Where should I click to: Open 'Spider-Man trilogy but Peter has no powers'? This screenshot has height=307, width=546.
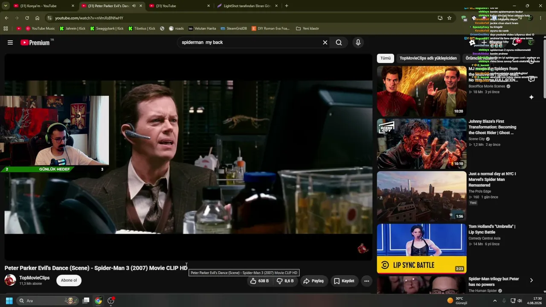[494, 281]
